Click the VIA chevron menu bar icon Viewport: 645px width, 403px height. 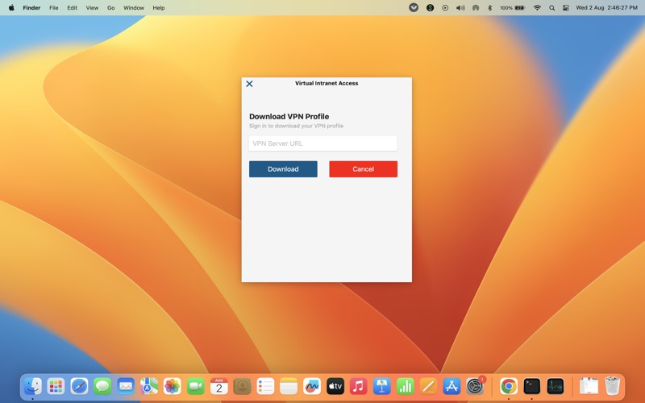[x=414, y=7]
